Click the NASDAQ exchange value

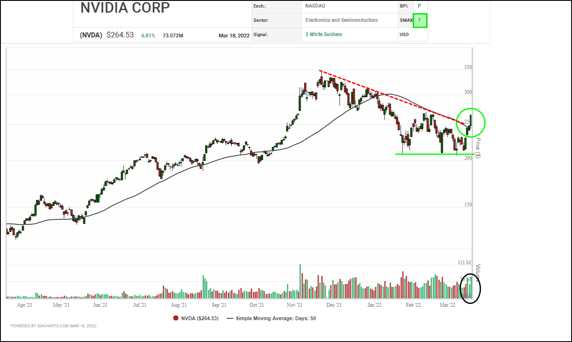click(315, 6)
